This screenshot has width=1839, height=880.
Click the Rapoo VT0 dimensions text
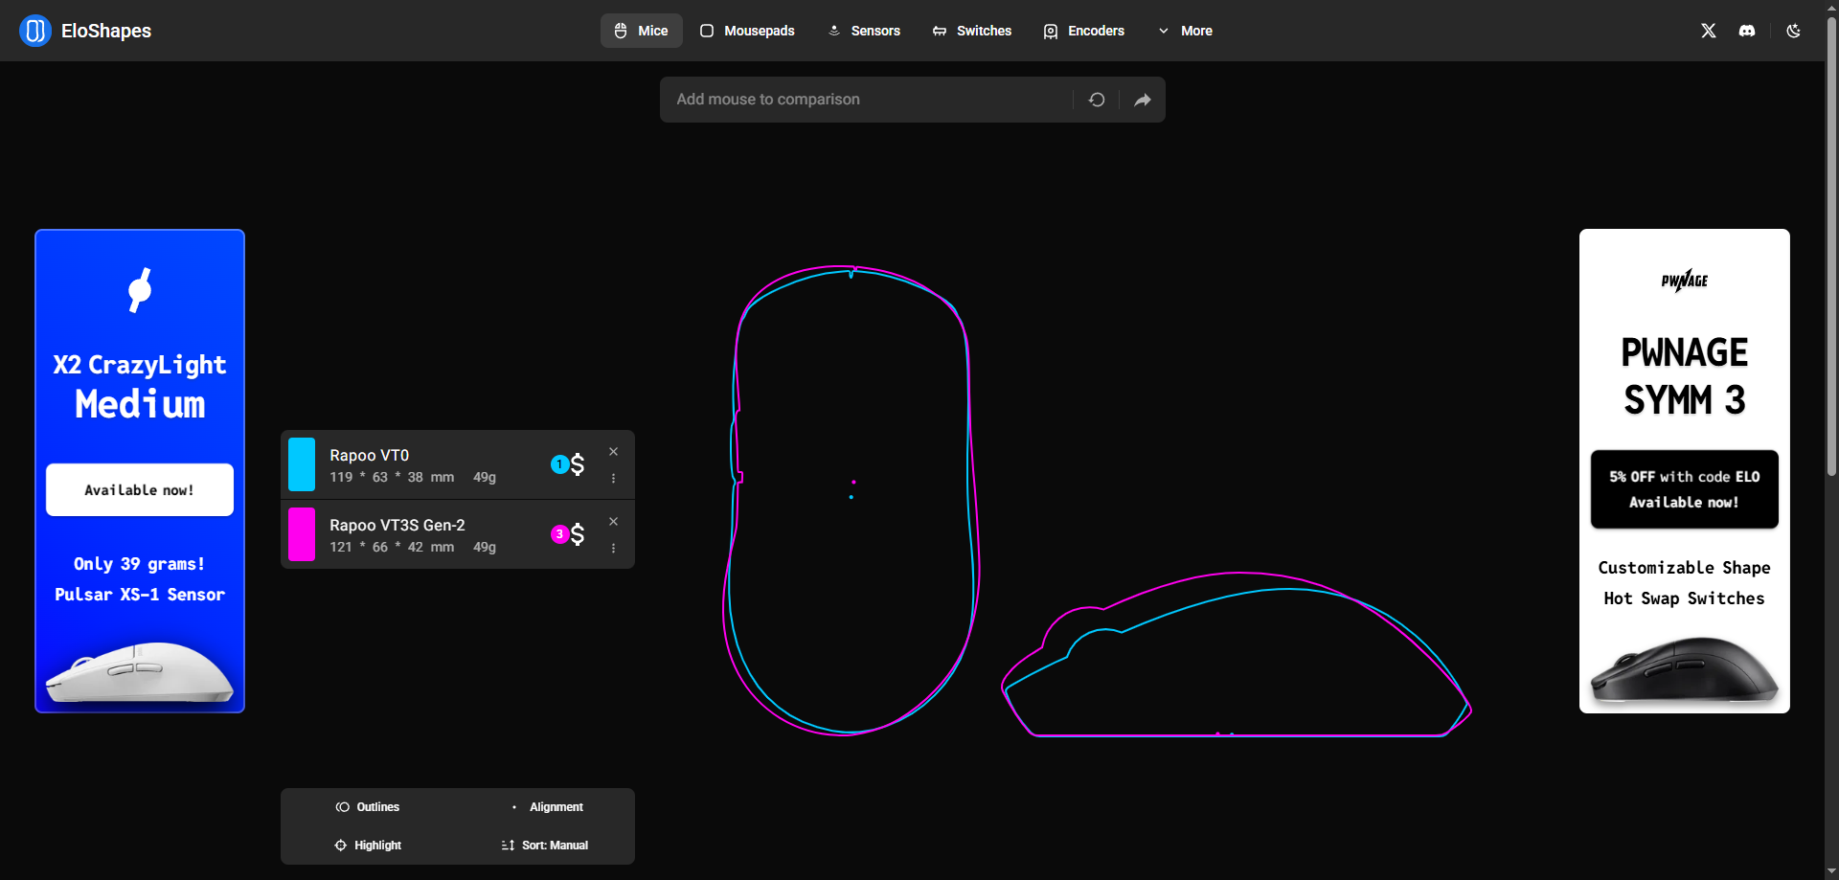click(x=393, y=477)
